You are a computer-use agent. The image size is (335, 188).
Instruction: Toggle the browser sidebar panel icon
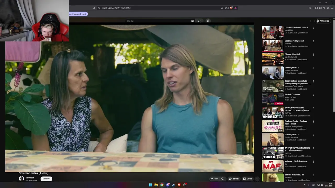[316, 8]
